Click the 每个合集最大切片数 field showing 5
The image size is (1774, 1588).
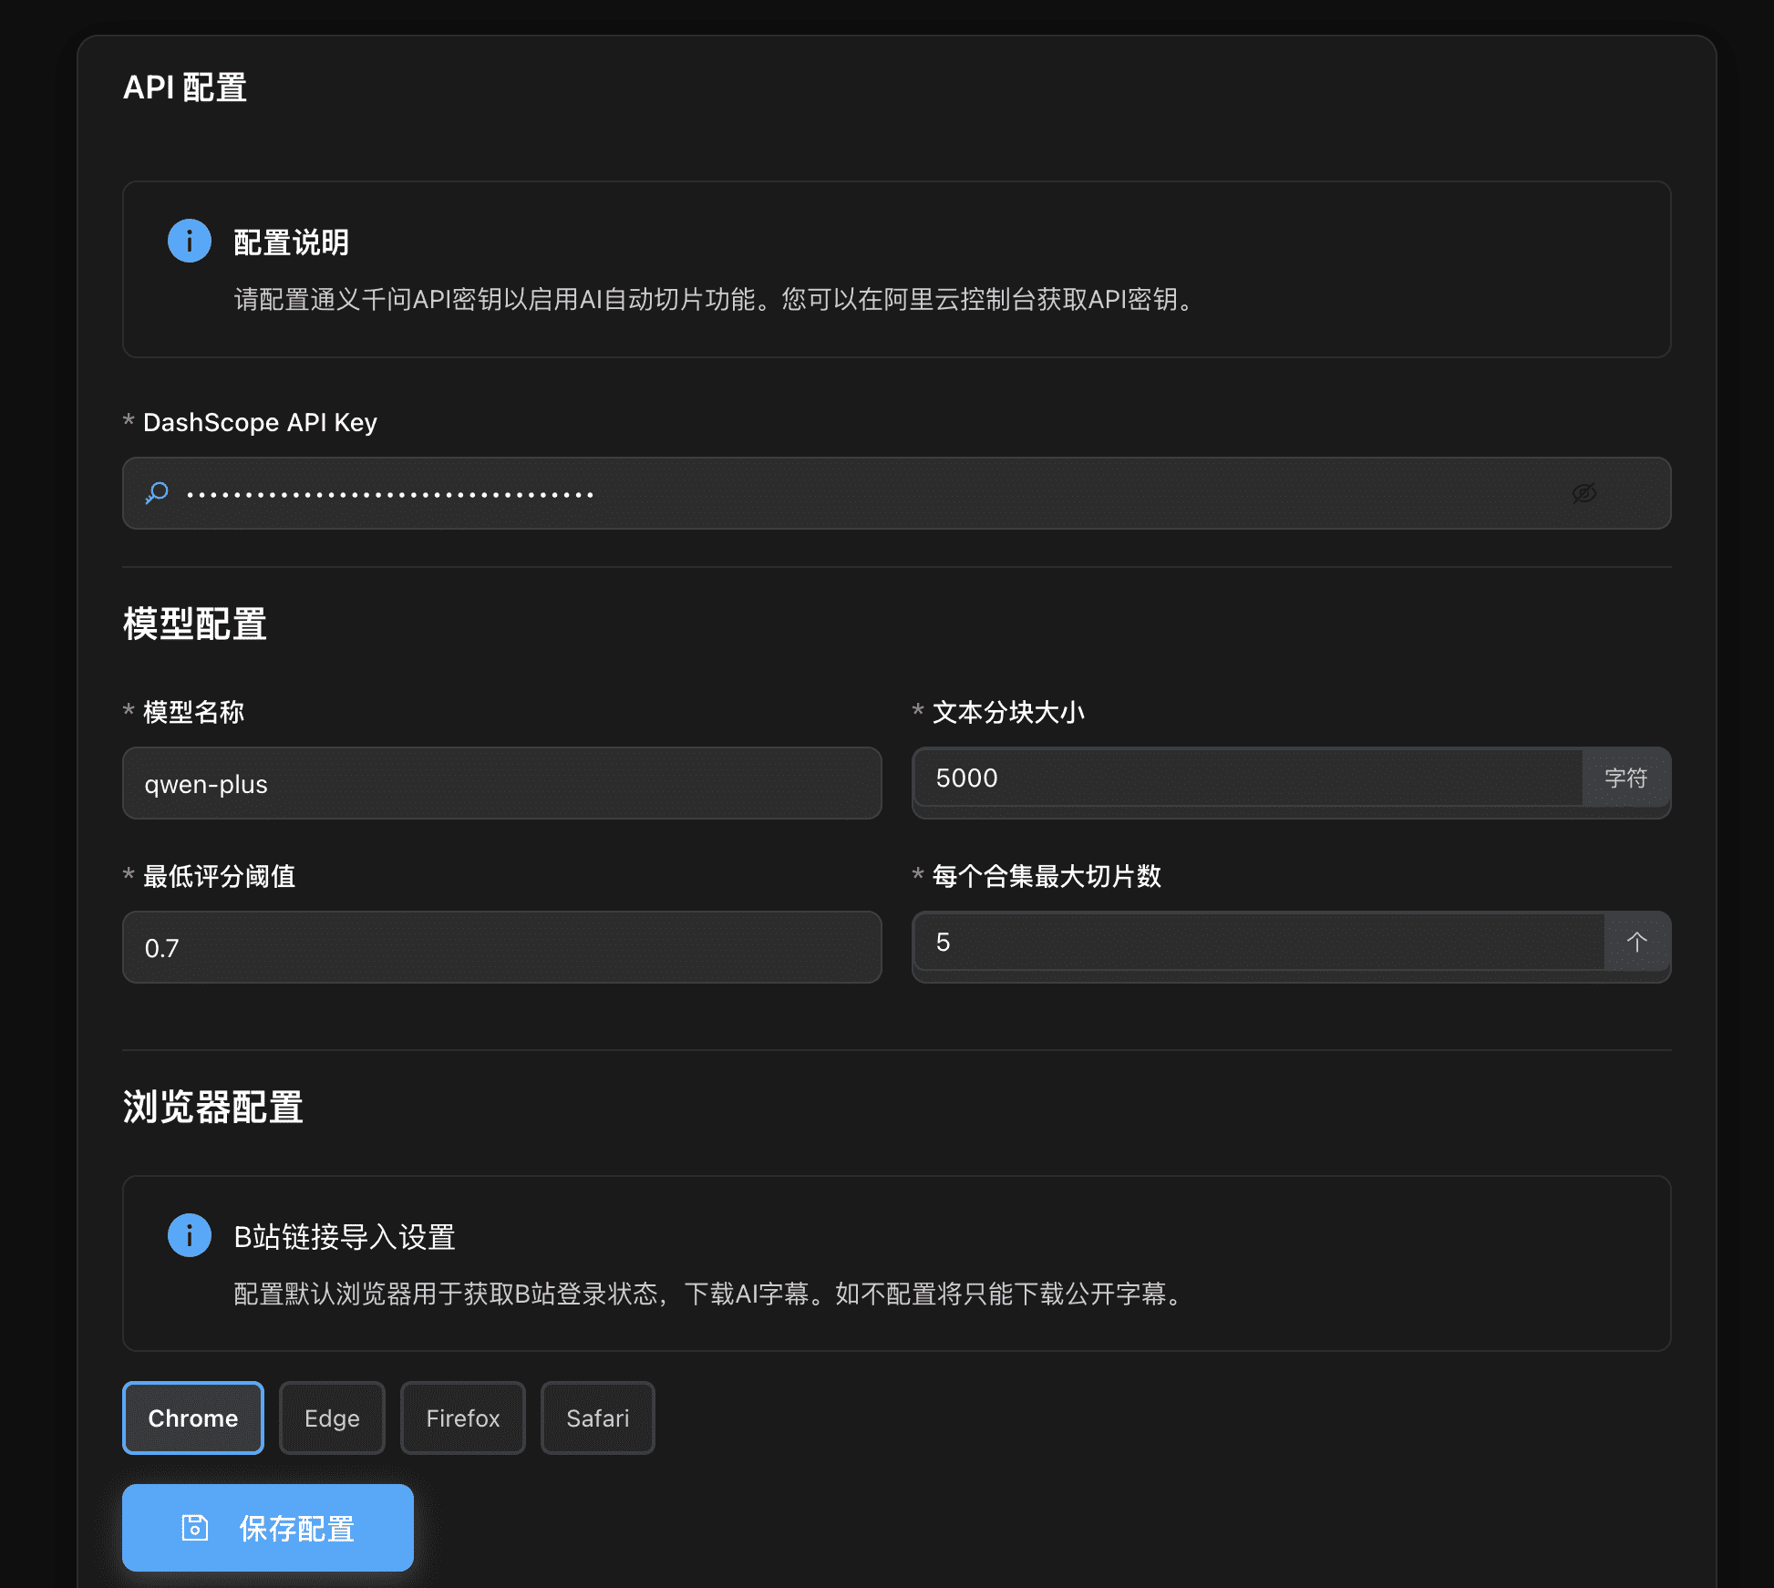pos(1258,943)
